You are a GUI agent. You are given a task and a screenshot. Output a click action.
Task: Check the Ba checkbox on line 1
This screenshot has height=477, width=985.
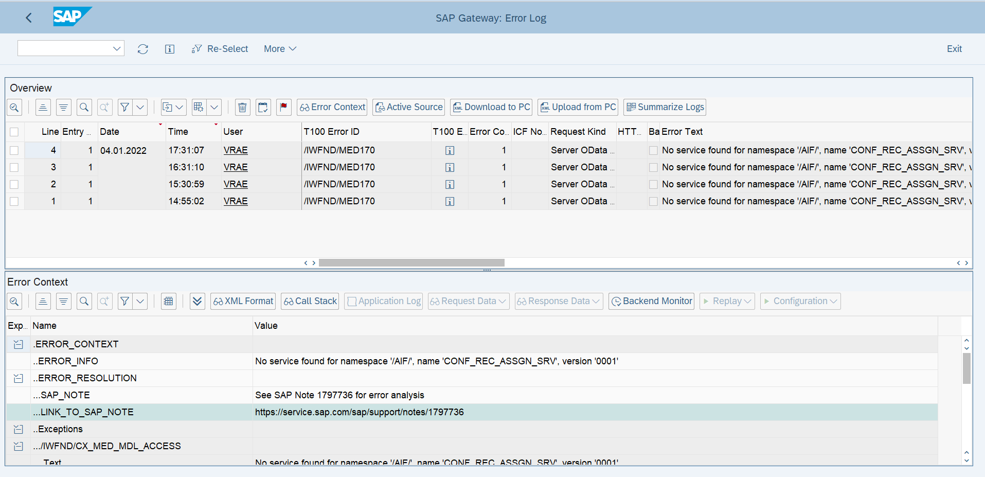(653, 201)
